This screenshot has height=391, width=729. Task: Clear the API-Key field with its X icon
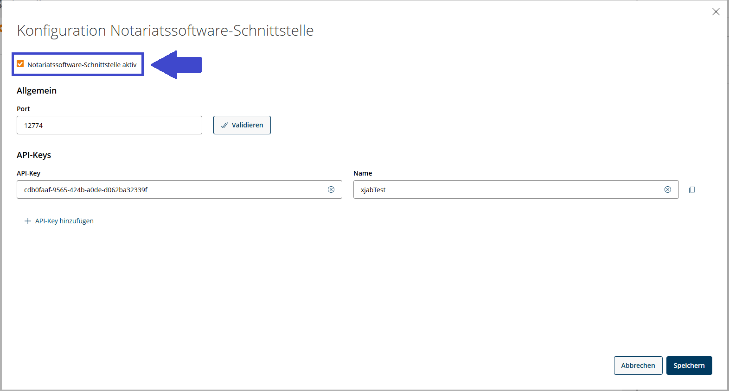click(331, 189)
